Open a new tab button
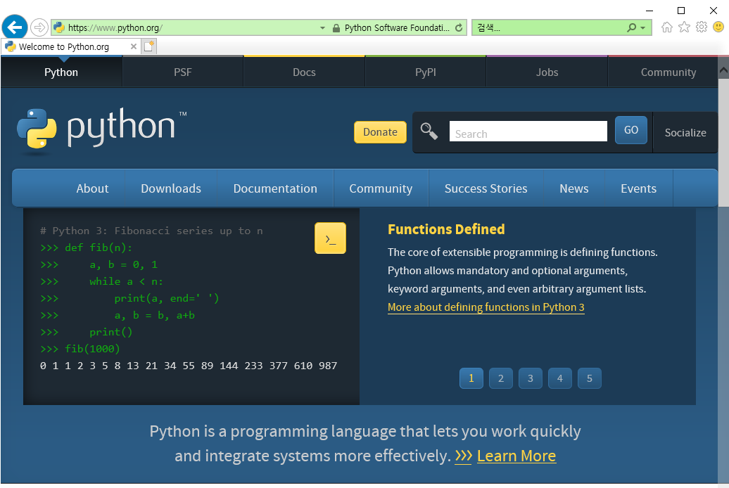Screen dimensions: 729x488 (149, 46)
